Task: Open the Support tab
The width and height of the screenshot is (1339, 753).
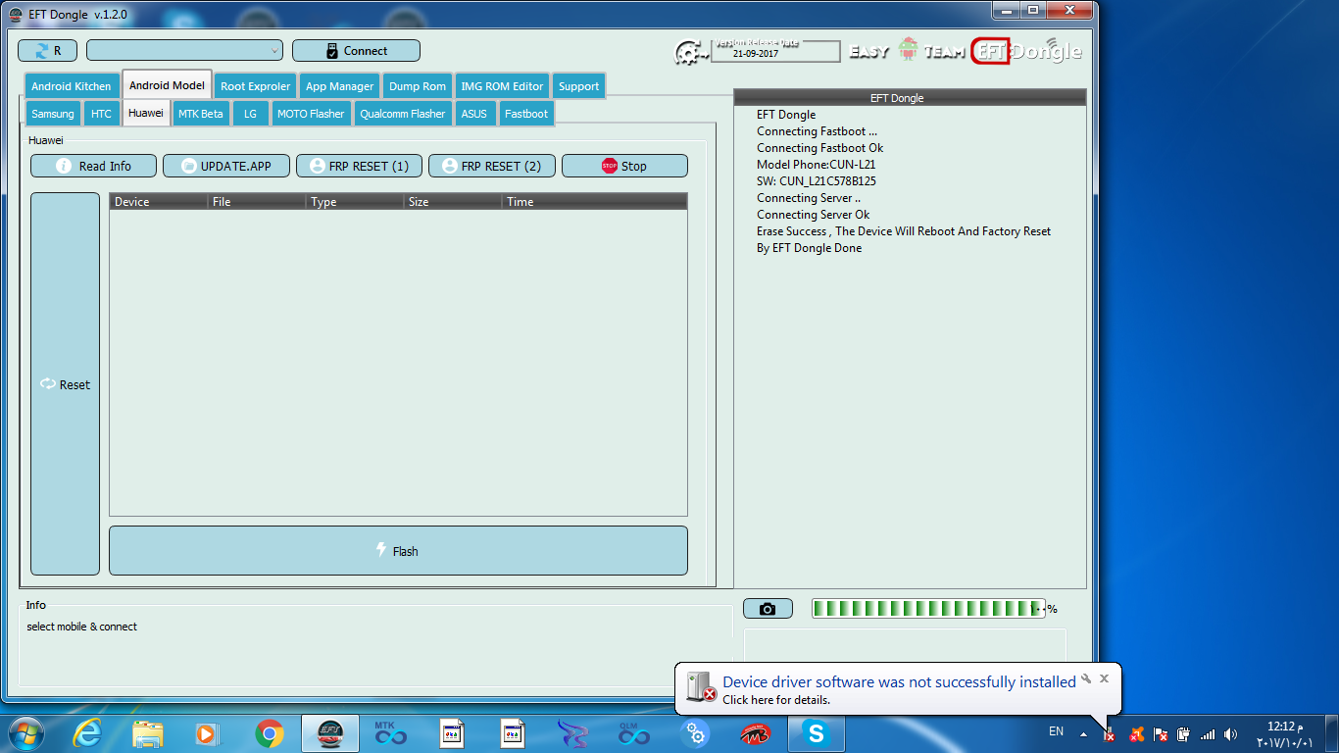Action: pyautogui.click(x=578, y=86)
